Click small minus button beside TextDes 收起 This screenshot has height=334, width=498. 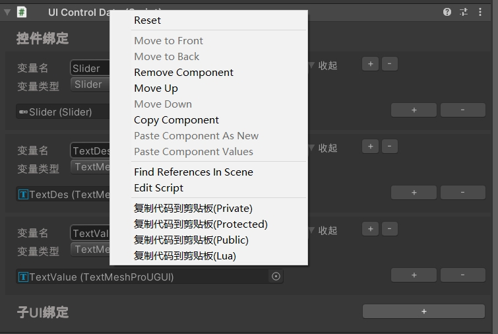[x=390, y=147]
